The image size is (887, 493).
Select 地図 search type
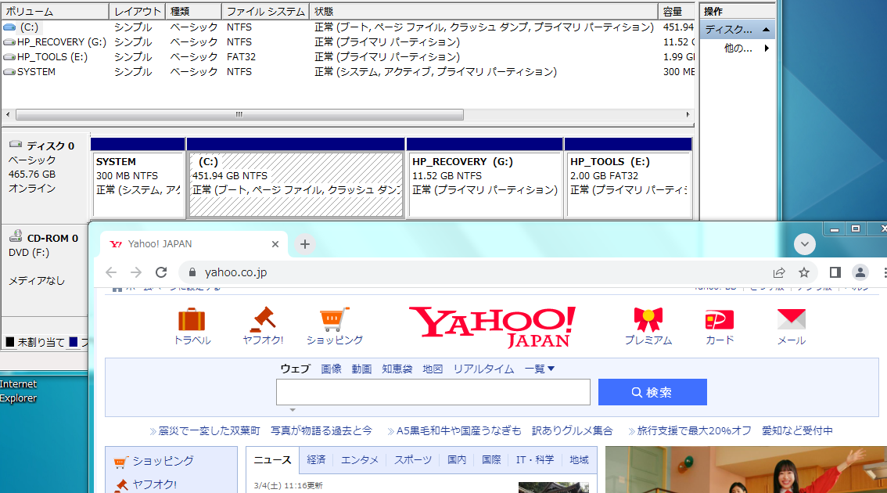(433, 369)
